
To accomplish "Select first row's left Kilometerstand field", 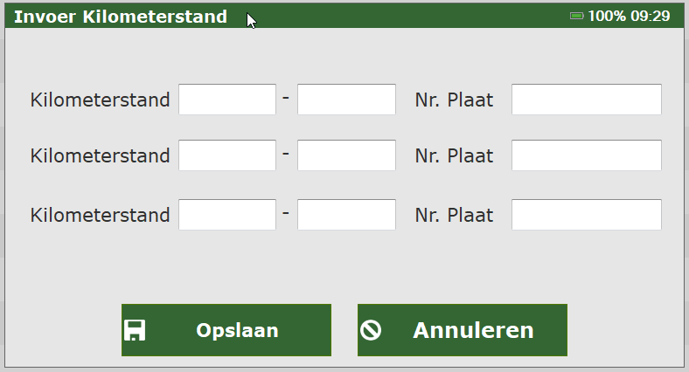I will 227,100.
